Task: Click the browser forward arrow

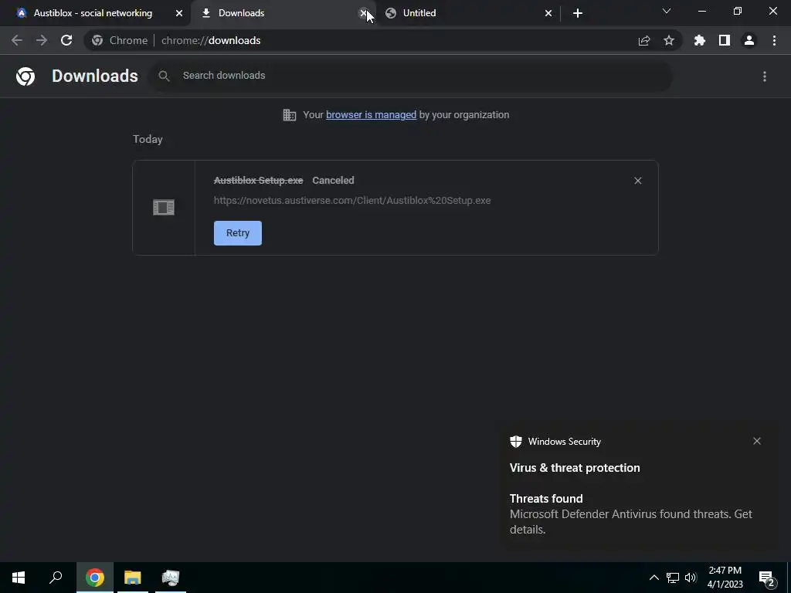Action: click(42, 40)
